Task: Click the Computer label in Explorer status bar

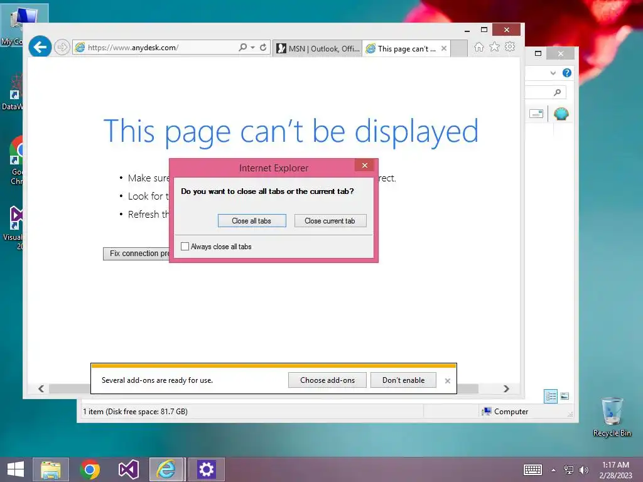Action: point(511,412)
